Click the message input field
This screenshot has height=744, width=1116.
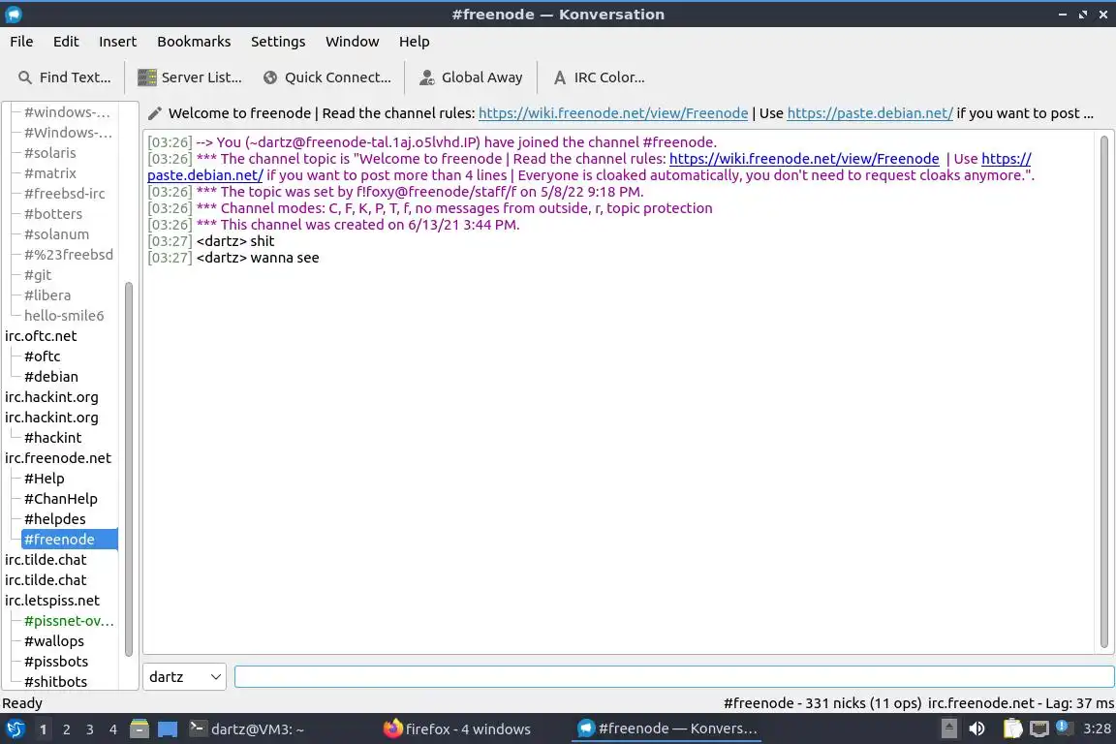[x=674, y=676]
